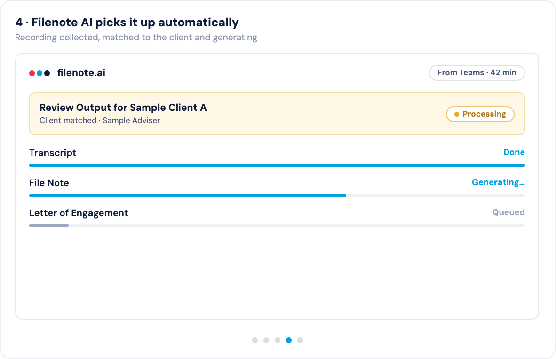
Task: Click the Transcript row label
Action: [x=53, y=153]
